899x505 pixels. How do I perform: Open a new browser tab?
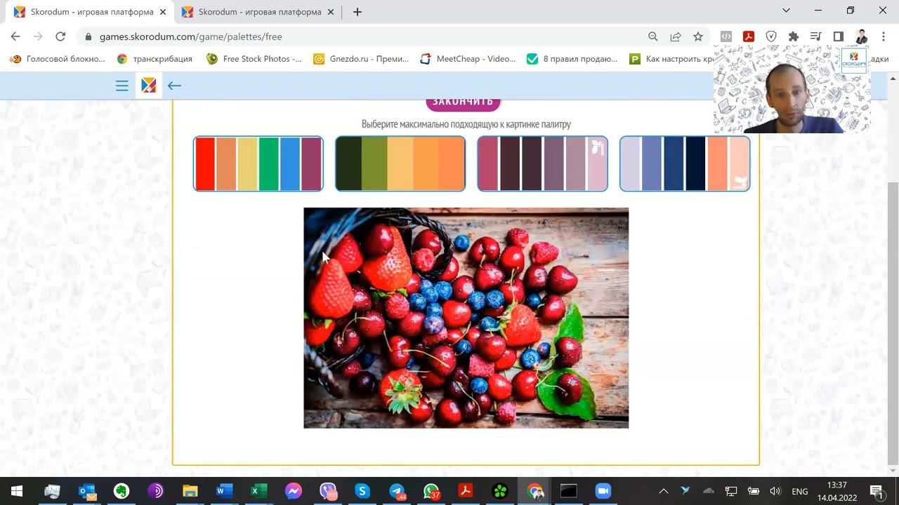(x=357, y=12)
